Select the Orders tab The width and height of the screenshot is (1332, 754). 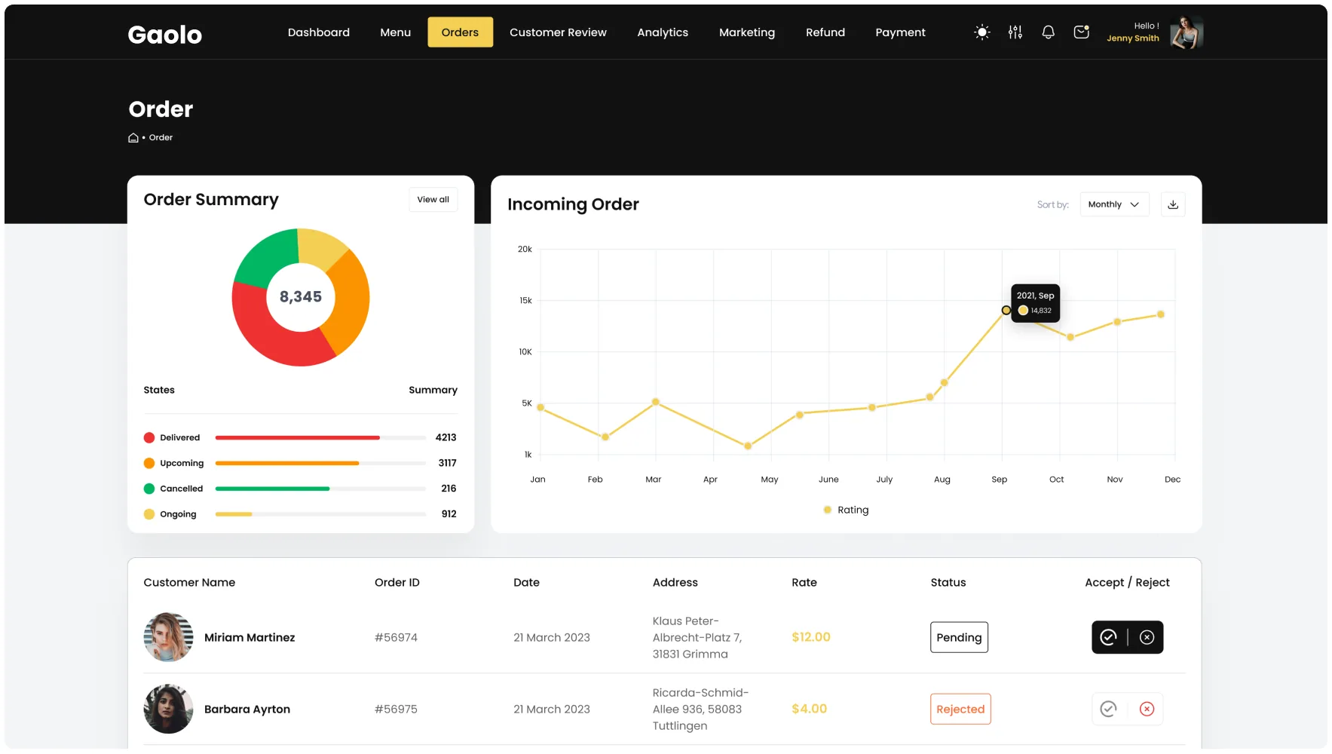(x=460, y=32)
